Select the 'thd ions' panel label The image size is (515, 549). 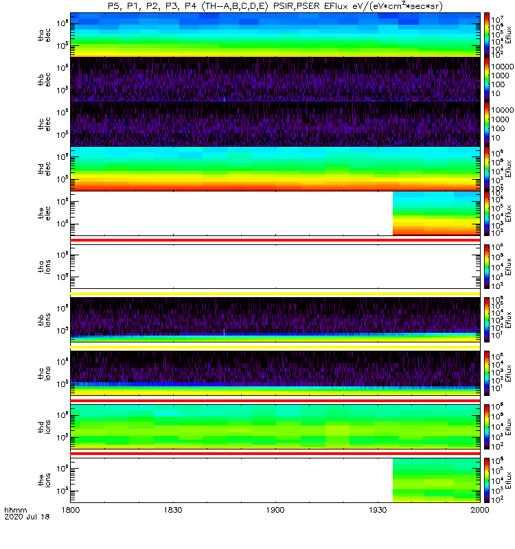pyautogui.click(x=45, y=427)
